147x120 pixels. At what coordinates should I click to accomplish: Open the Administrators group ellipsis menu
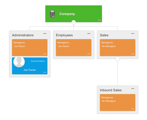tap(45, 34)
